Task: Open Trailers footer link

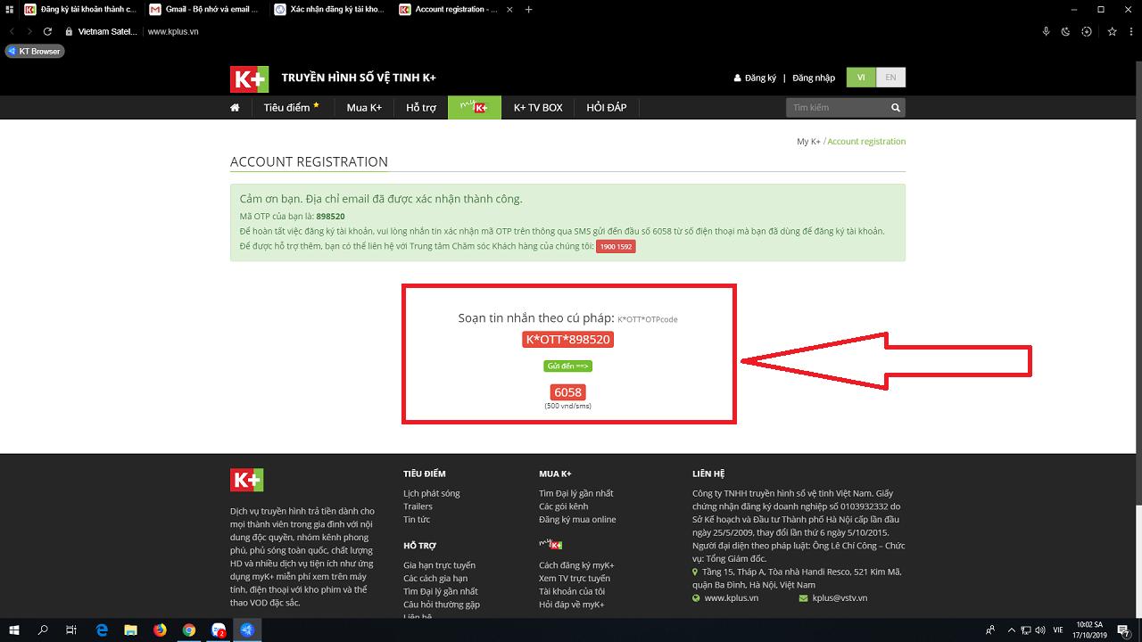Action: tap(418, 506)
